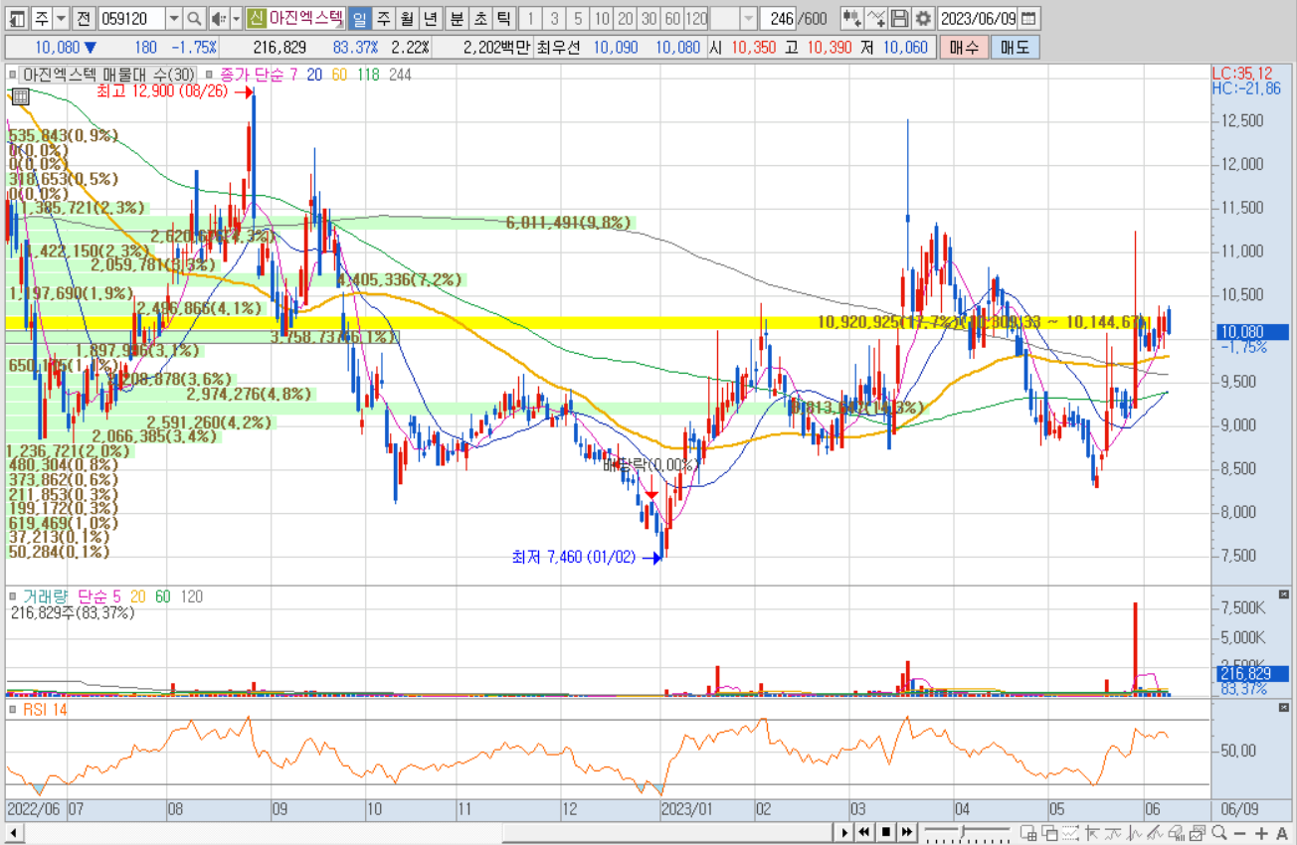Viewport: 1297px width, 845px height.
Task: Select the 30 interval button
Action: (x=648, y=18)
